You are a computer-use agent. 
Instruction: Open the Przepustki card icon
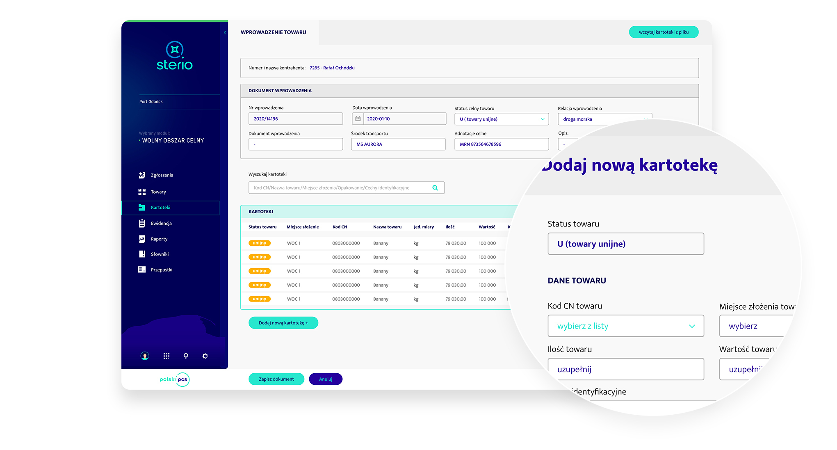(142, 270)
